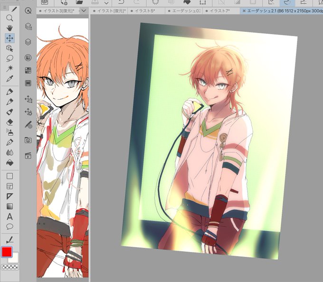The width and height of the screenshot is (323, 282).
Task: Select the Decoration tool
Action: [9, 142]
